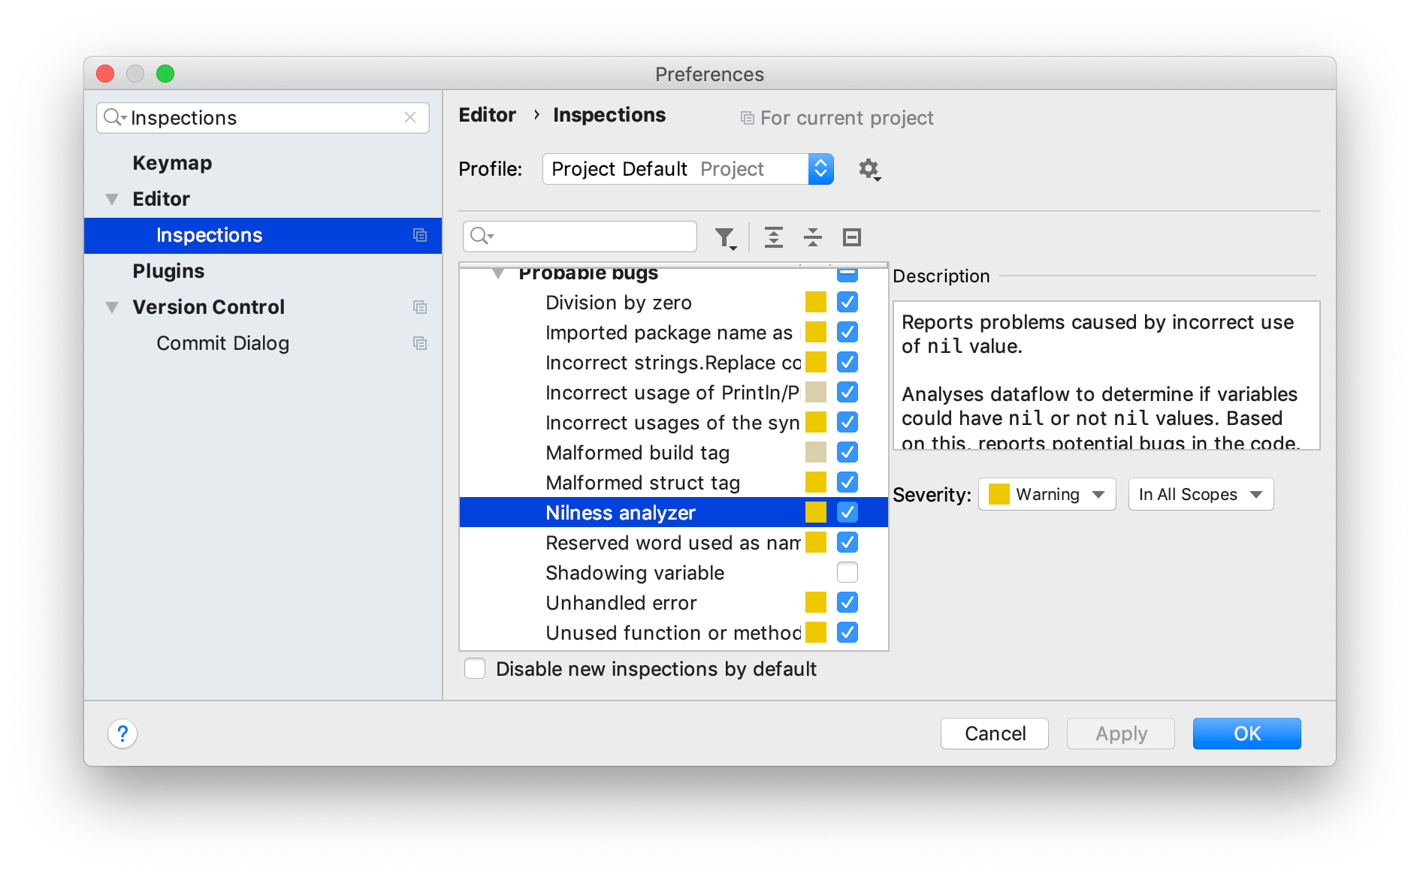Click the Apply button

click(1119, 734)
